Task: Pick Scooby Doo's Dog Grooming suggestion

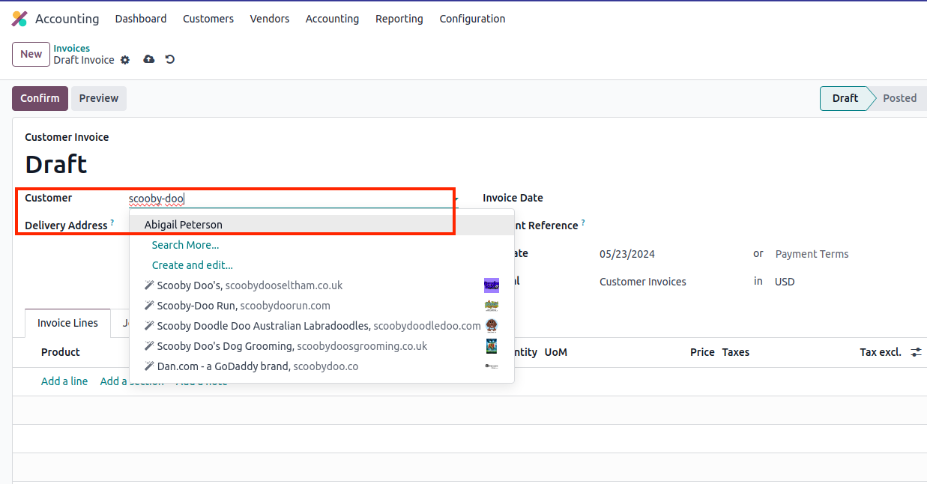Action: (322, 346)
